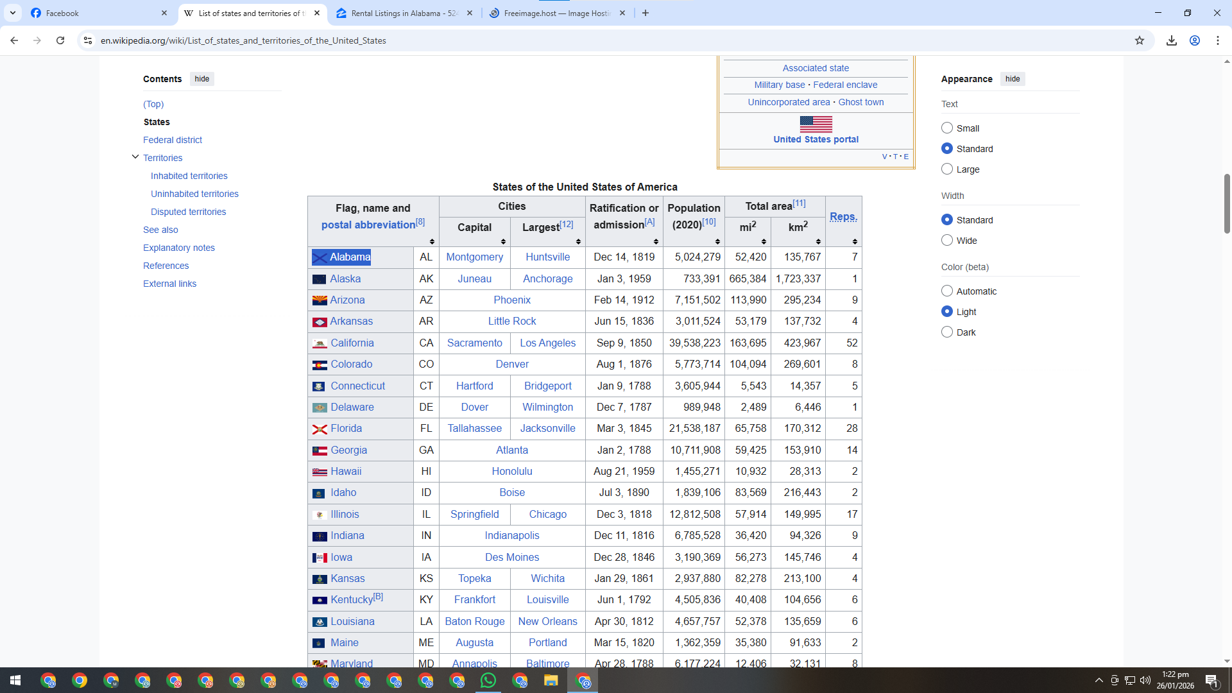Open the three-dot Chrome menu

[x=1218, y=40]
